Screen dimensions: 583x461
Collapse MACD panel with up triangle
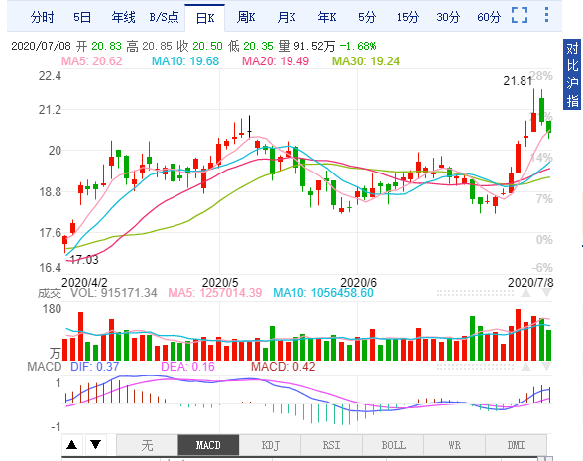point(525,367)
